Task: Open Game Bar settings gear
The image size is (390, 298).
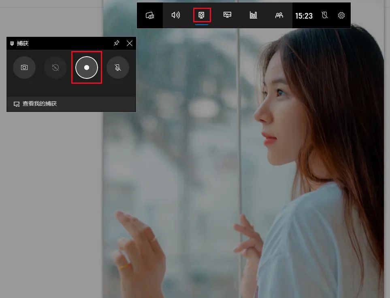Action: (x=341, y=15)
